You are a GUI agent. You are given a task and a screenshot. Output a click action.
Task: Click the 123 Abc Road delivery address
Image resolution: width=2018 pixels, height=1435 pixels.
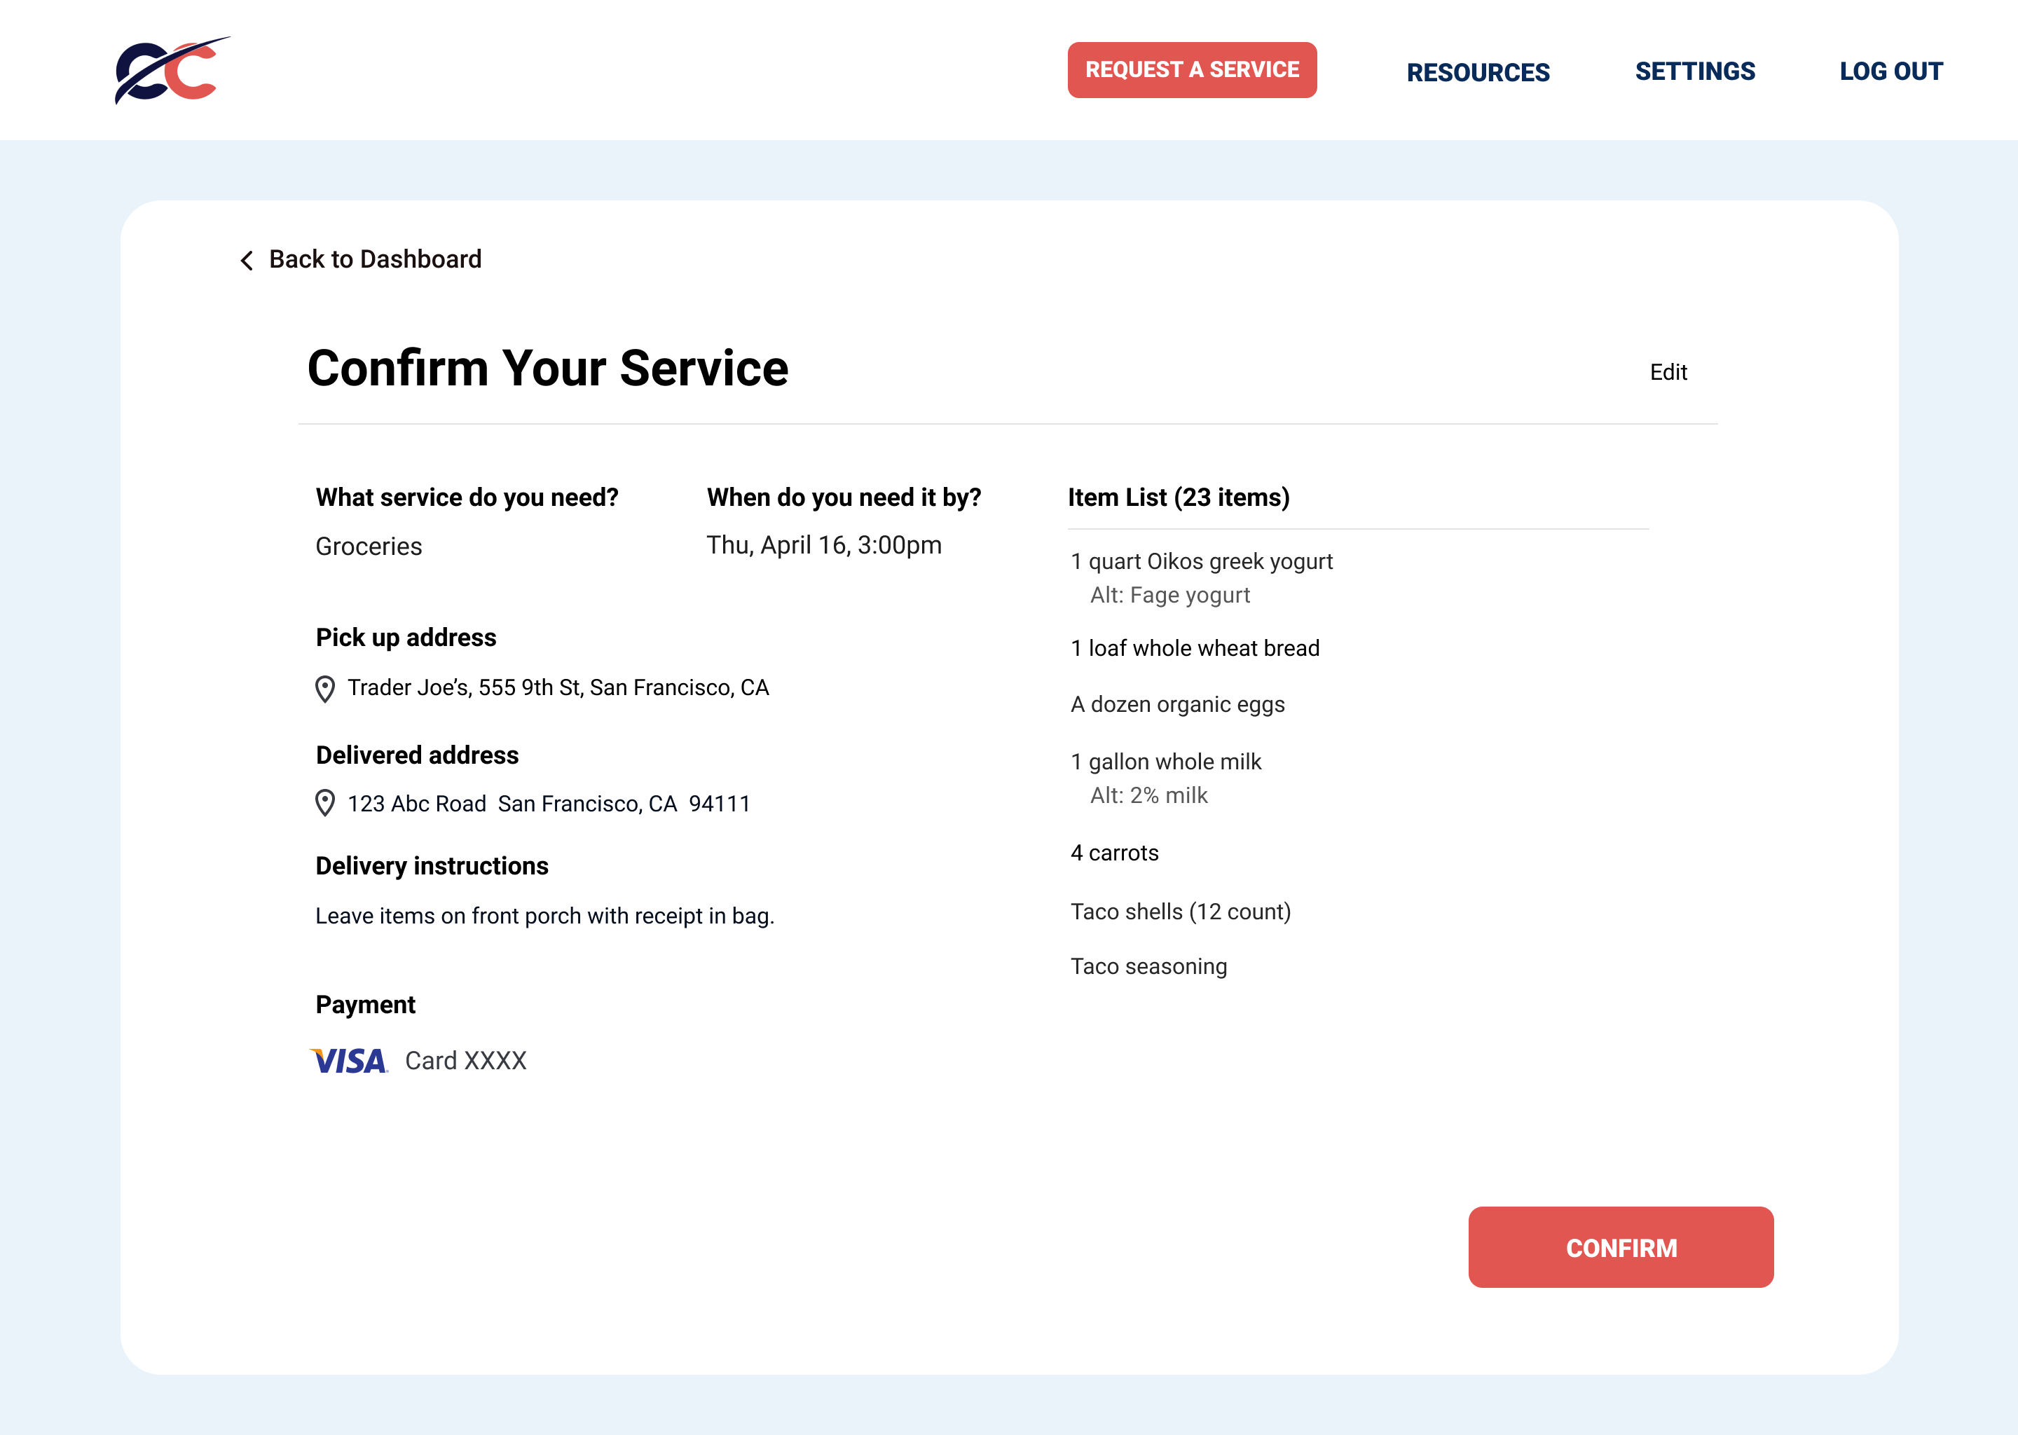(x=549, y=803)
